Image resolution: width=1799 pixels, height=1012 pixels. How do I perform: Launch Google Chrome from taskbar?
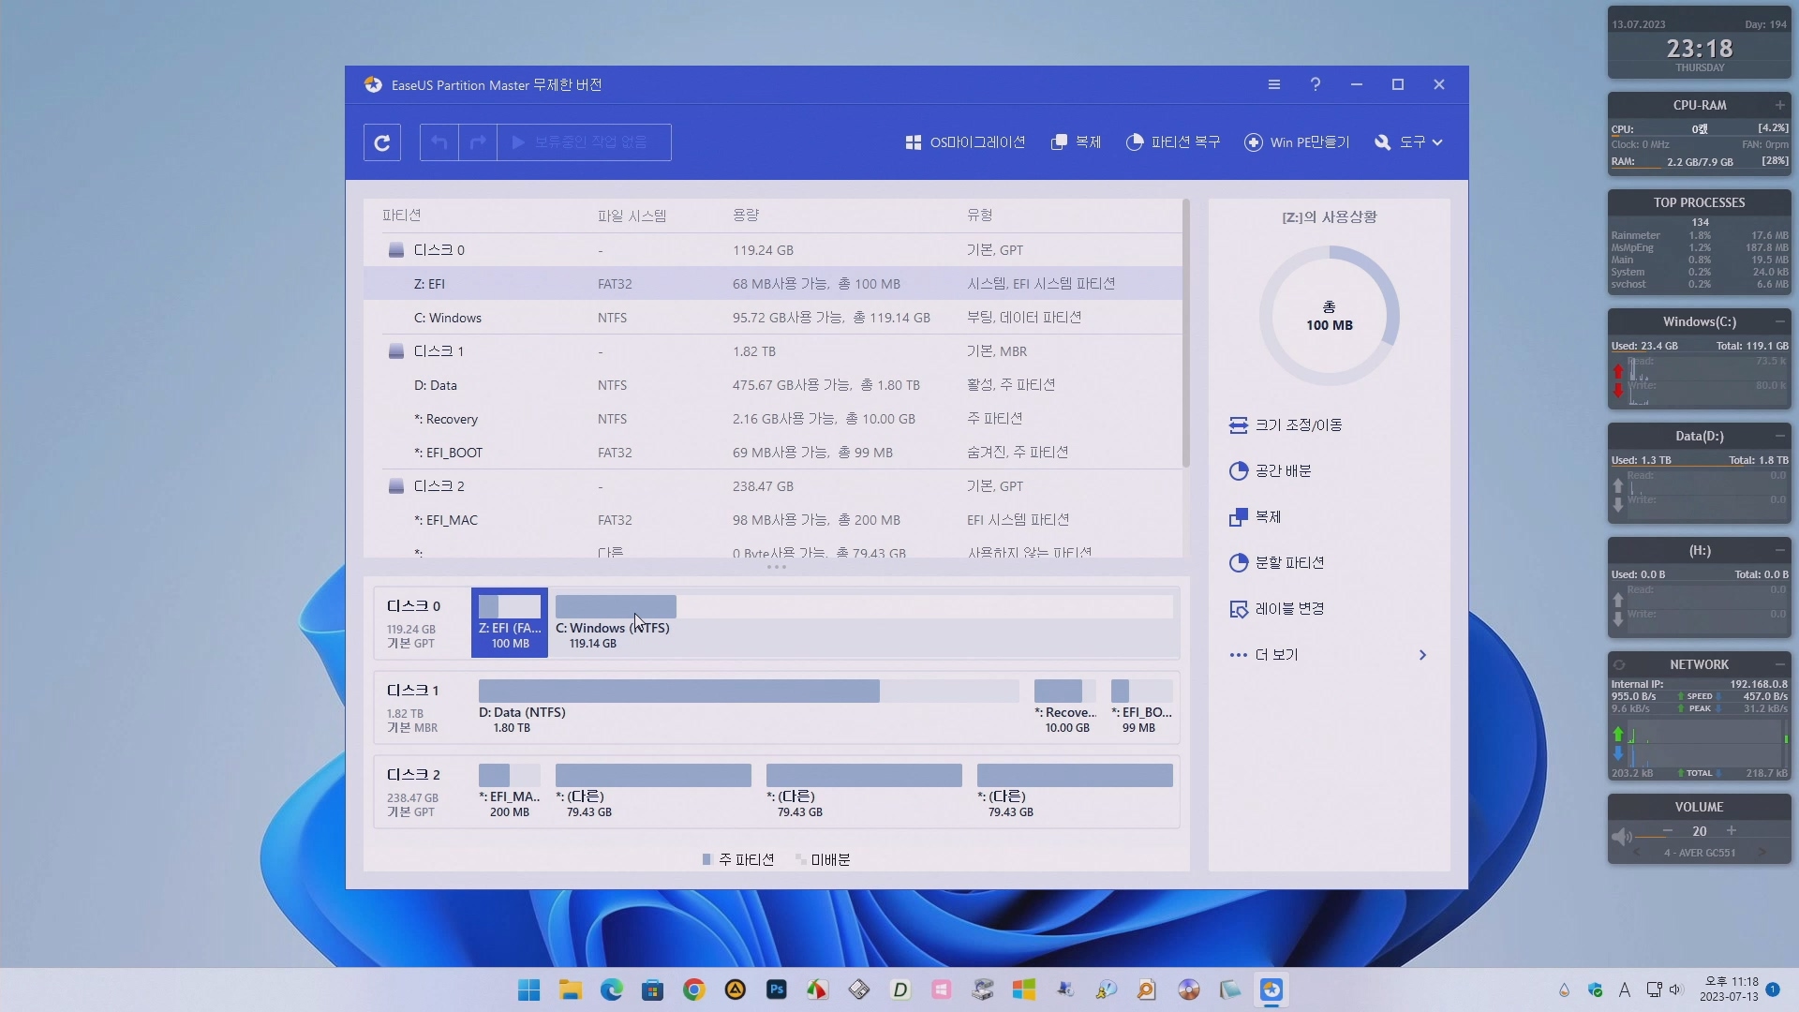pyautogui.click(x=693, y=990)
